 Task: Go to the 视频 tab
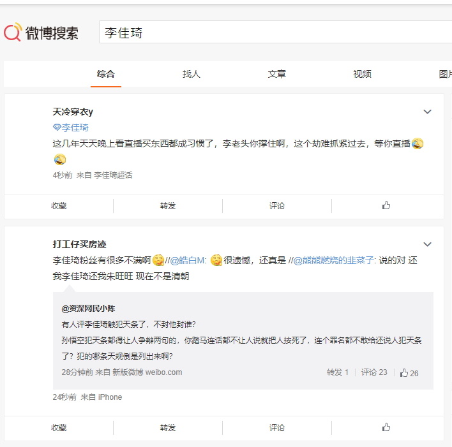[362, 74]
